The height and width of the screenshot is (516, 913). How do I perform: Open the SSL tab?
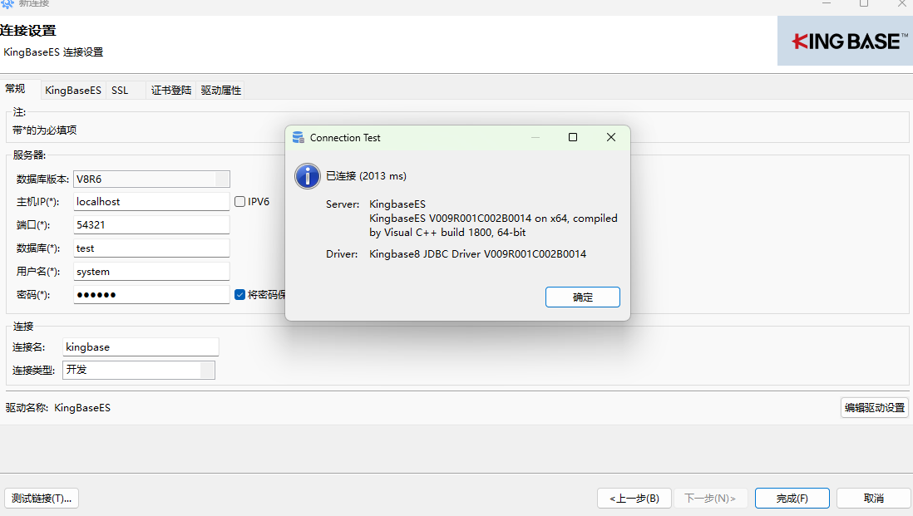[120, 91]
